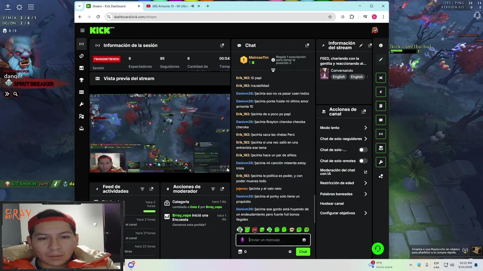Image resolution: width=483 pixels, height=271 pixels.
Task: Click the chat bubble icon in right toolbar
Action: [381, 120]
